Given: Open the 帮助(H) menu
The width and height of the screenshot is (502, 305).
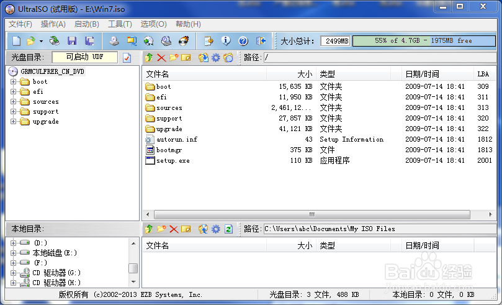Looking at the screenshot, I should (188, 24).
